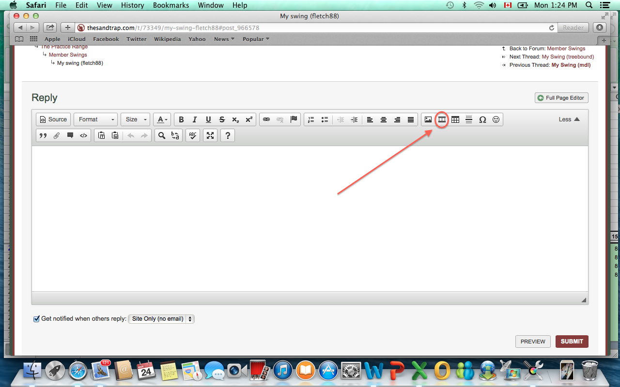Click the embed video icon circled in red
This screenshot has height=387, width=620.
click(442, 119)
